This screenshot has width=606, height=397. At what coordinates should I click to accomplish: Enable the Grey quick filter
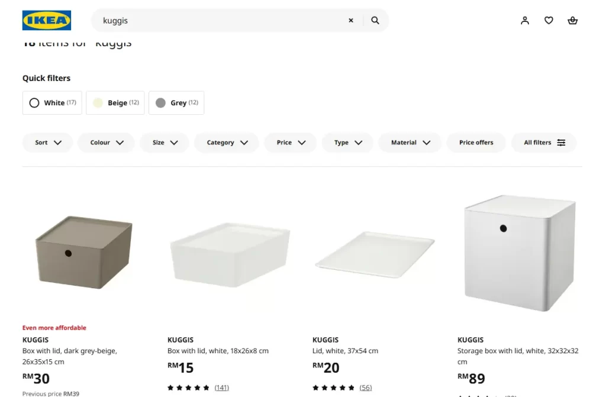(176, 102)
